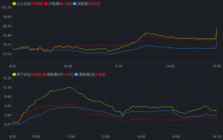The image size is (223, 140).
Task: Click the 101.76 y-axis value on top chart
Action: [6, 8]
